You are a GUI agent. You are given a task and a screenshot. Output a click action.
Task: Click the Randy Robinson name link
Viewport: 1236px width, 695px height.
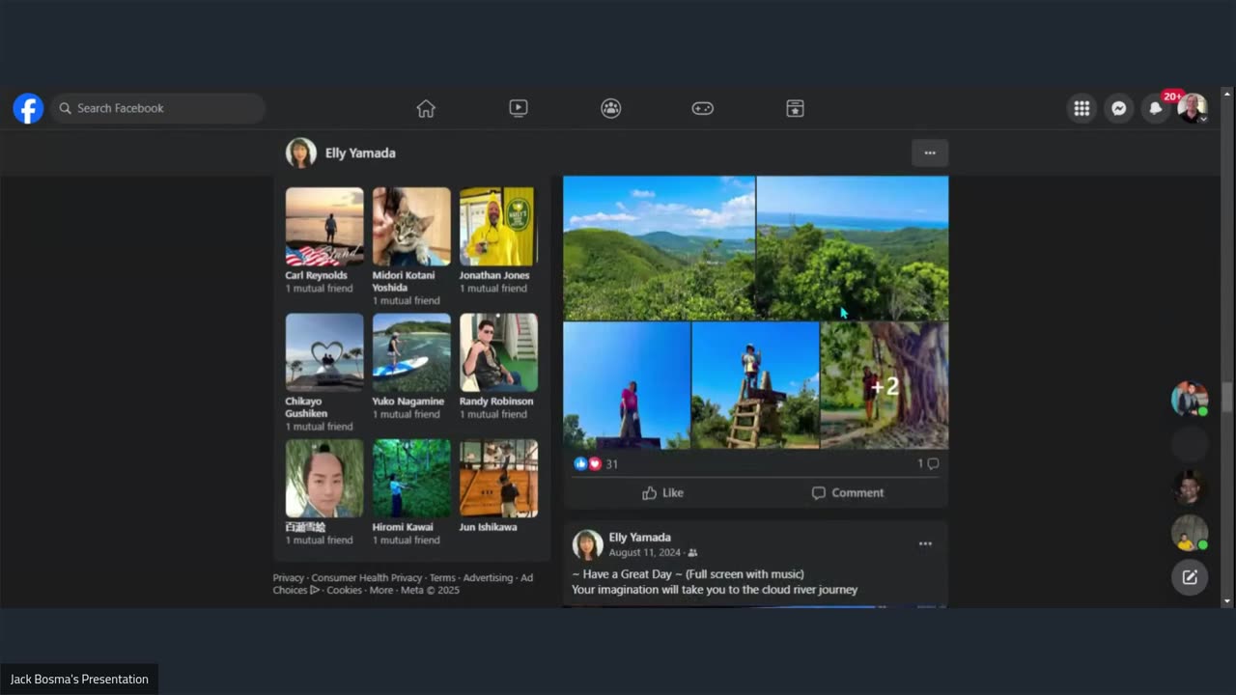[x=496, y=402]
